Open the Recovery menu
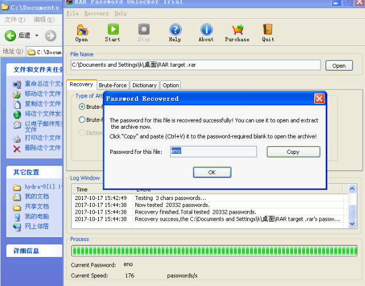The image size is (365, 286). [97, 14]
